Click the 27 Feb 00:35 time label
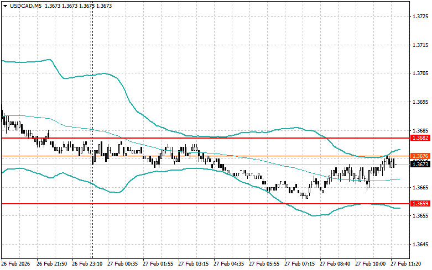The height and width of the screenshot is (270, 432). click(123, 264)
